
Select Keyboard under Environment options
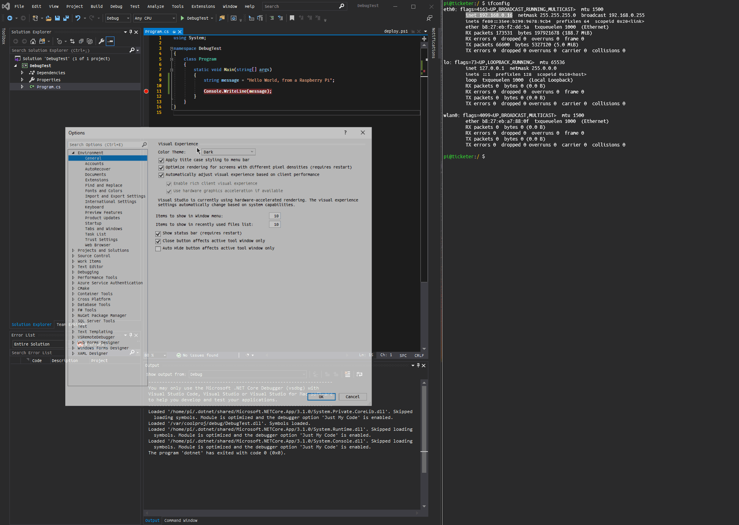point(94,207)
